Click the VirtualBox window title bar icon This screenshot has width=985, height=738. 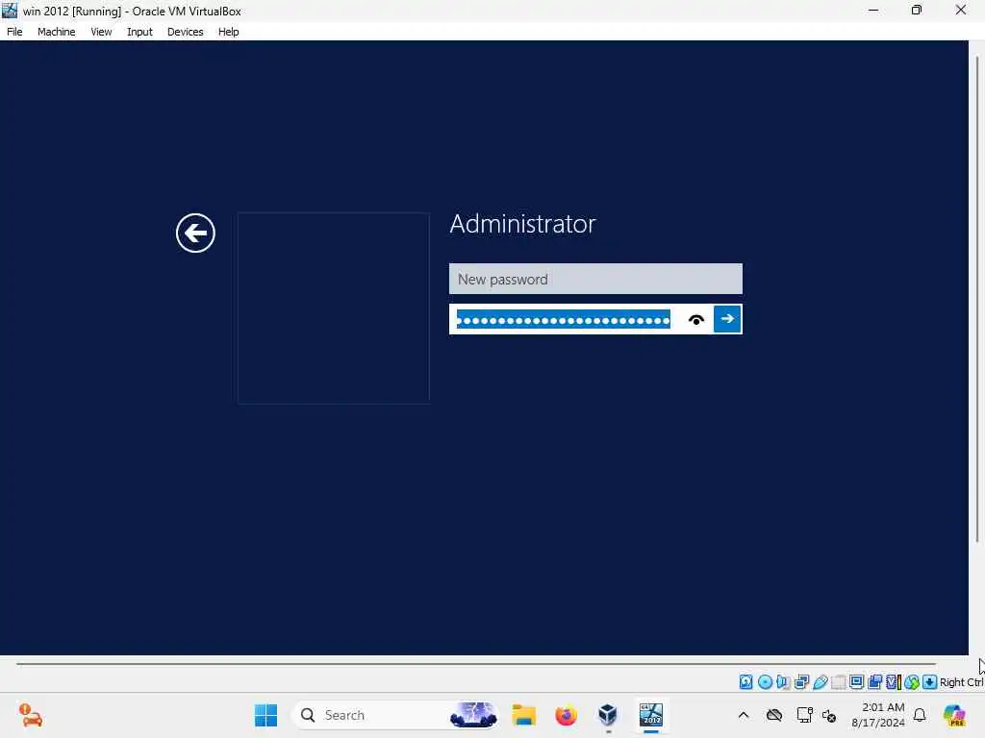tap(10, 11)
